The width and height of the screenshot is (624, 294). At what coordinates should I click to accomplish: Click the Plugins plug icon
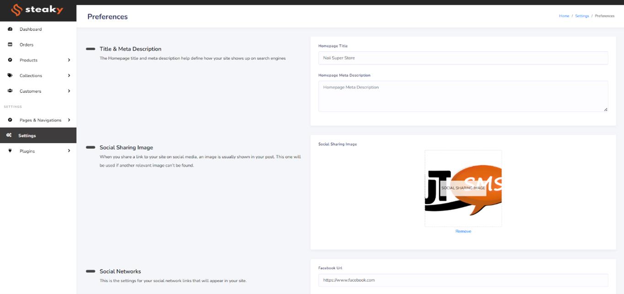pyautogui.click(x=10, y=151)
